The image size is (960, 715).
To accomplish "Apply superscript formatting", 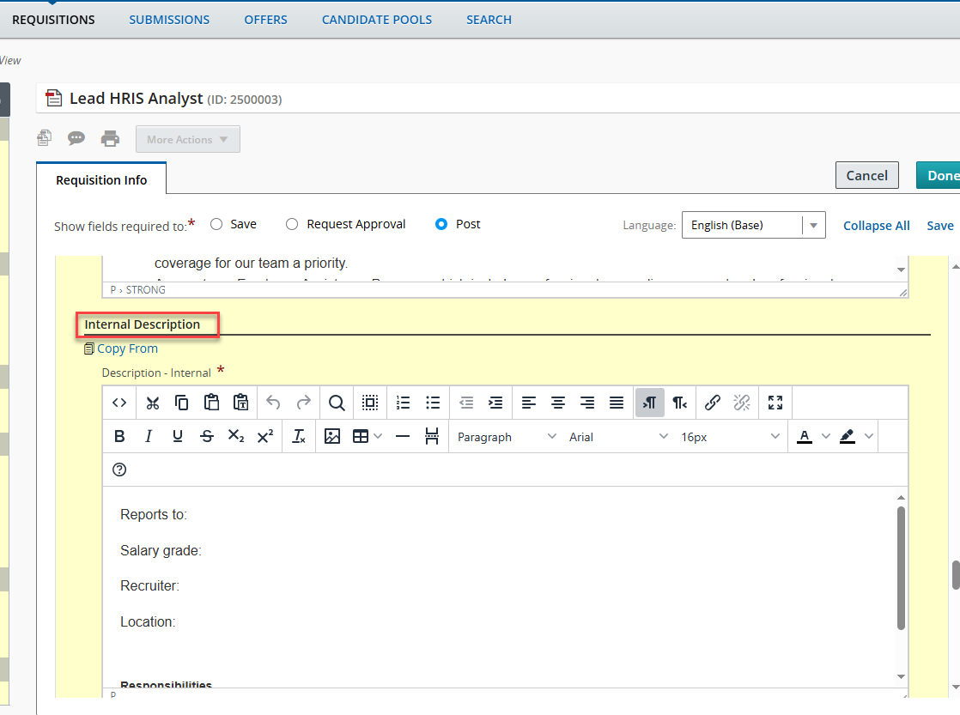I will [x=265, y=437].
